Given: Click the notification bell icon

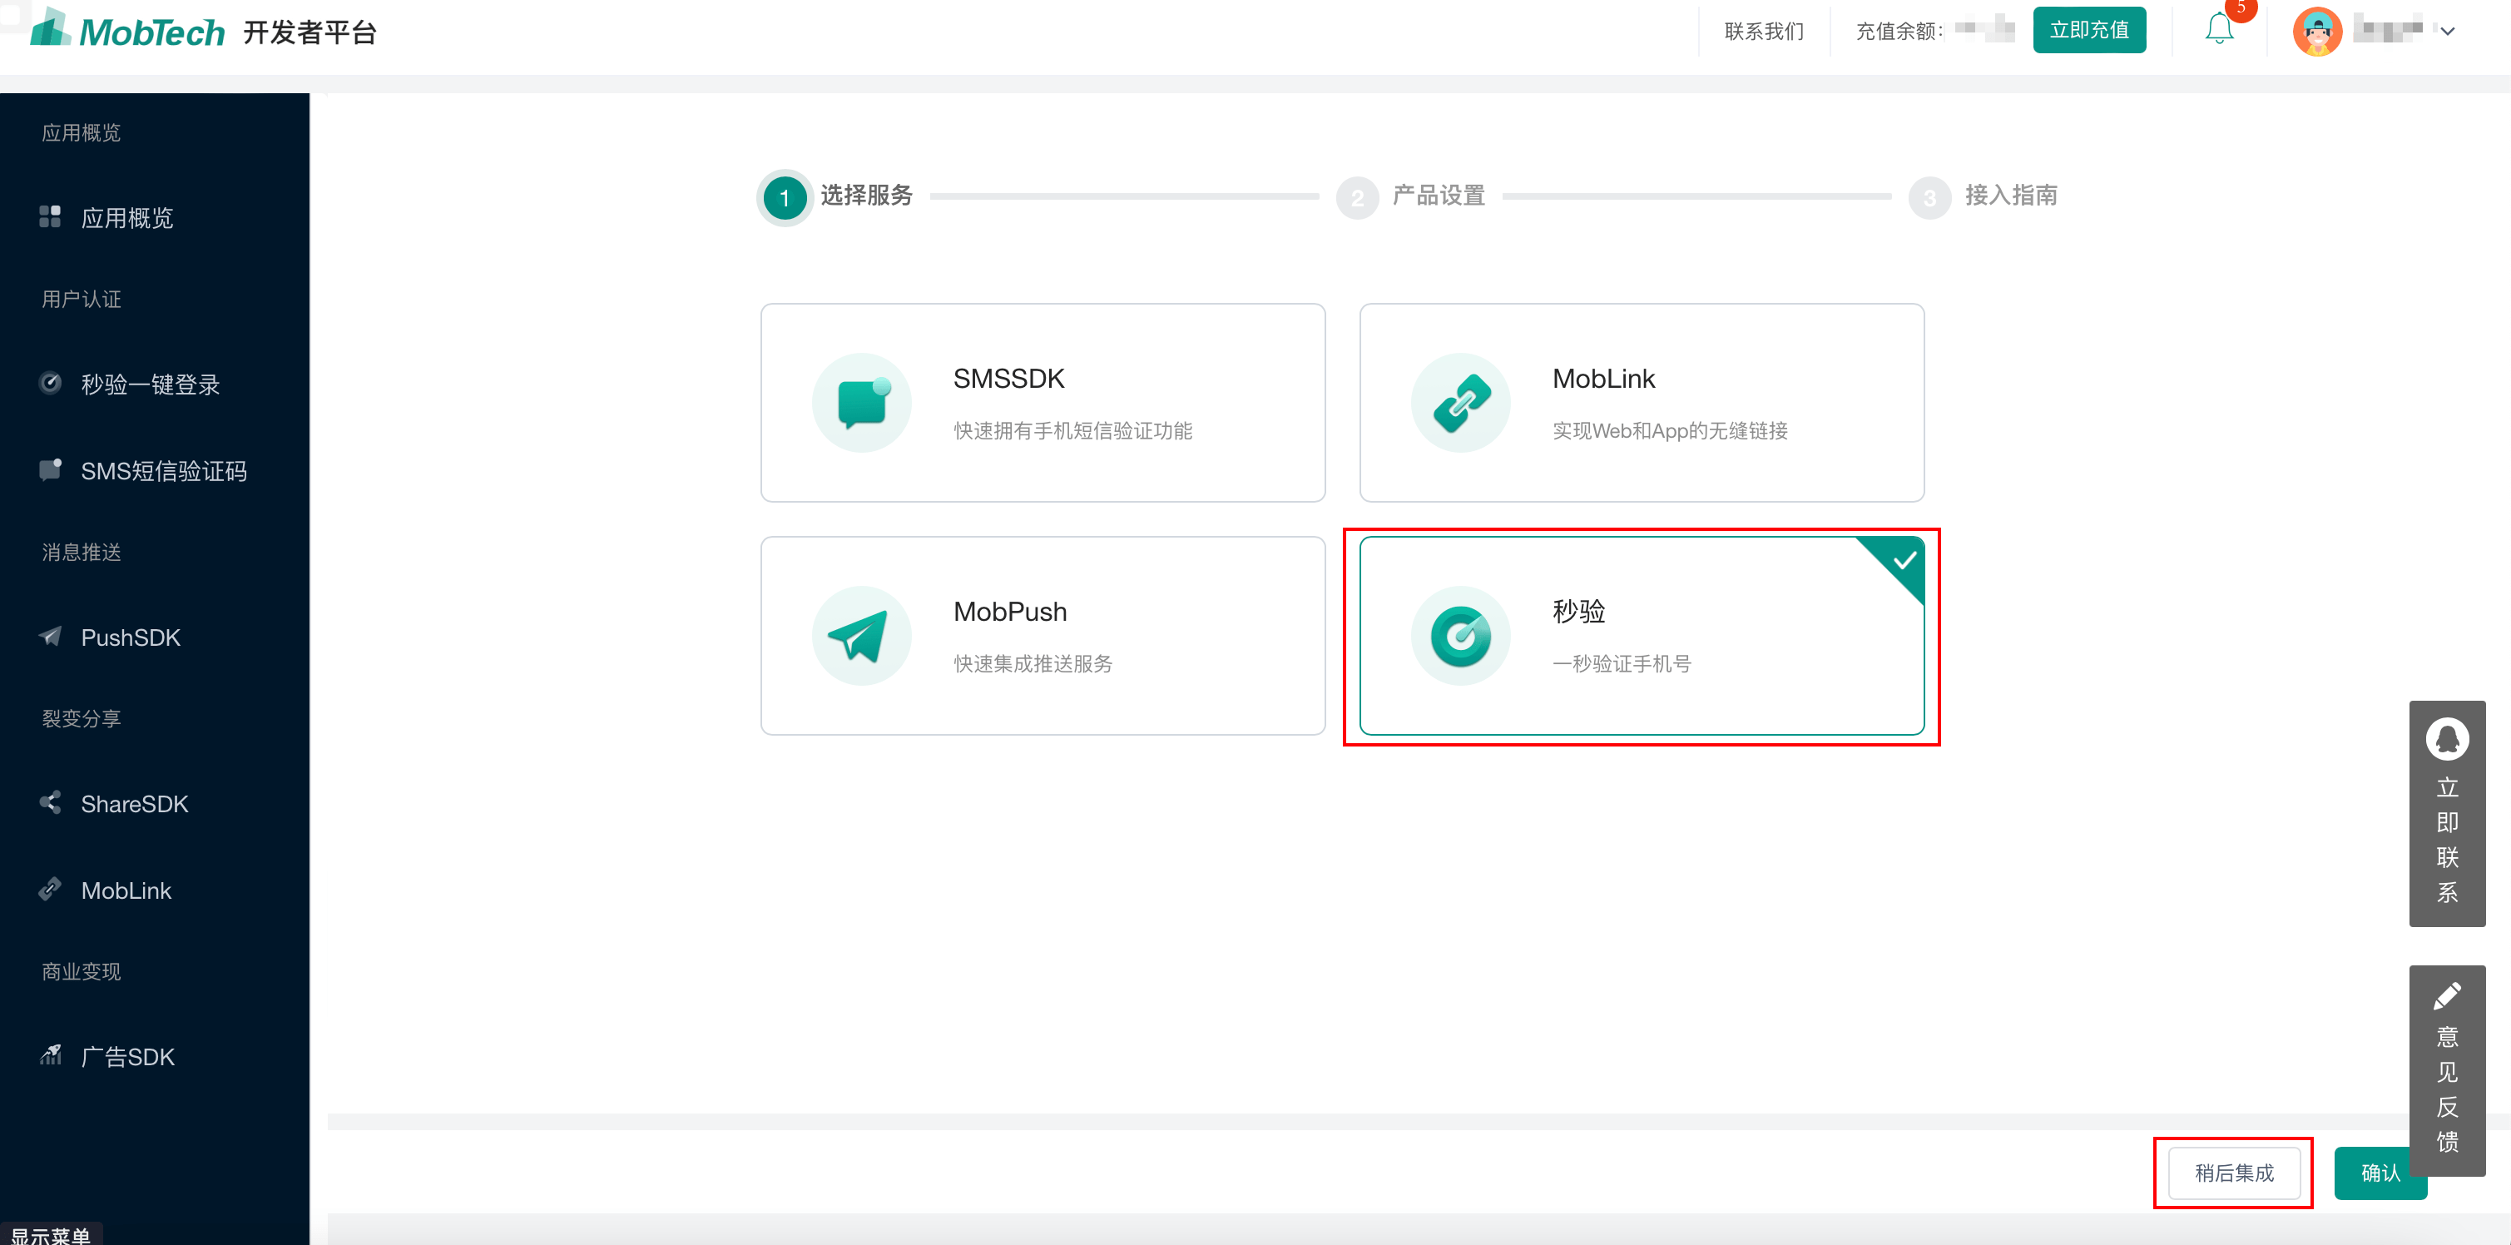Looking at the screenshot, I should click(x=2219, y=28).
